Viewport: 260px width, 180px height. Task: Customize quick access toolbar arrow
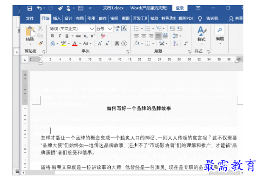point(90,8)
